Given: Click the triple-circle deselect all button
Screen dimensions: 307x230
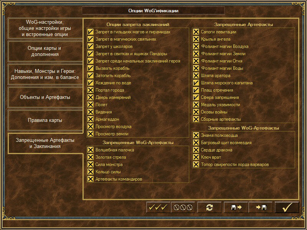Looking at the screenshot, I should pyautogui.click(x=183, y=207).
